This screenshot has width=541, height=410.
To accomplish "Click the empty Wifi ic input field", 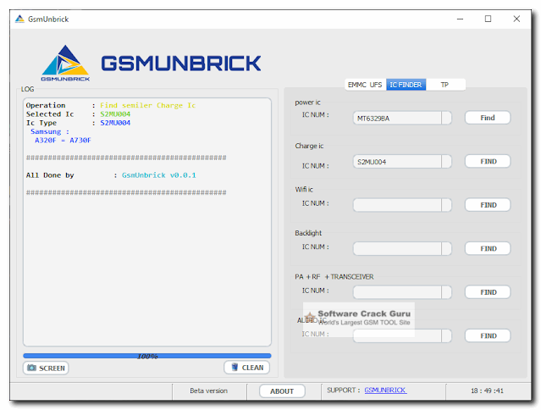I will [397, 205].
